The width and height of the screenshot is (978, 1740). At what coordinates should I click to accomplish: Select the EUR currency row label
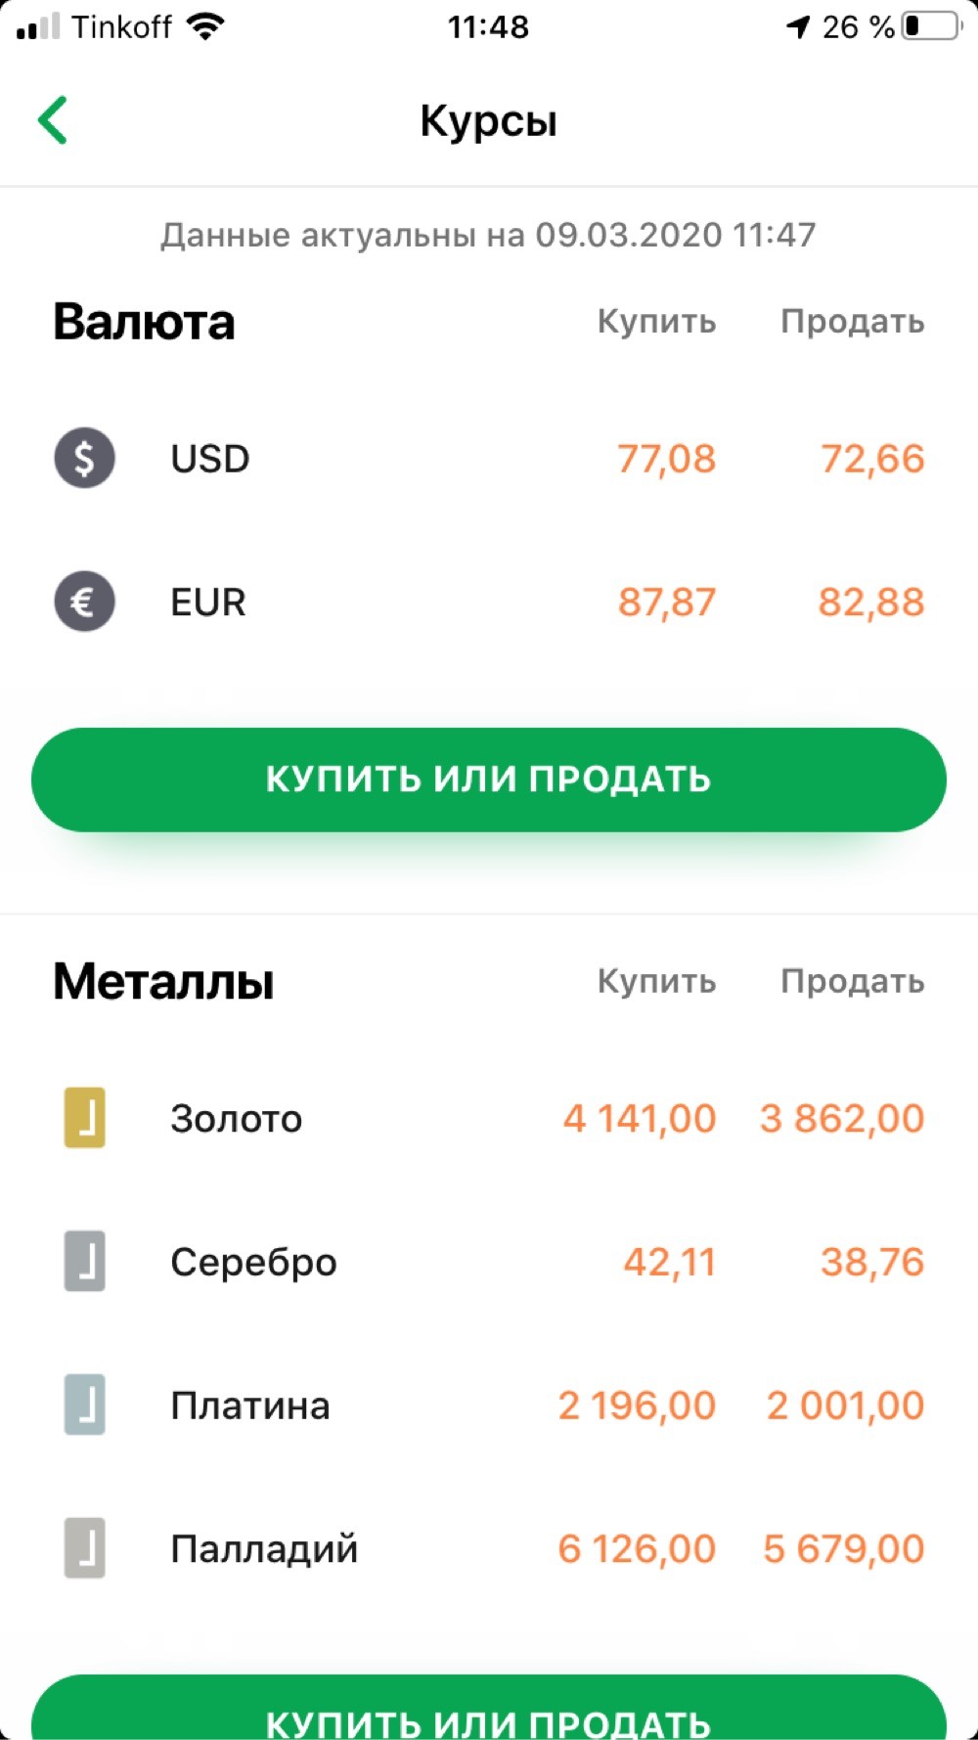click(208, 602)
